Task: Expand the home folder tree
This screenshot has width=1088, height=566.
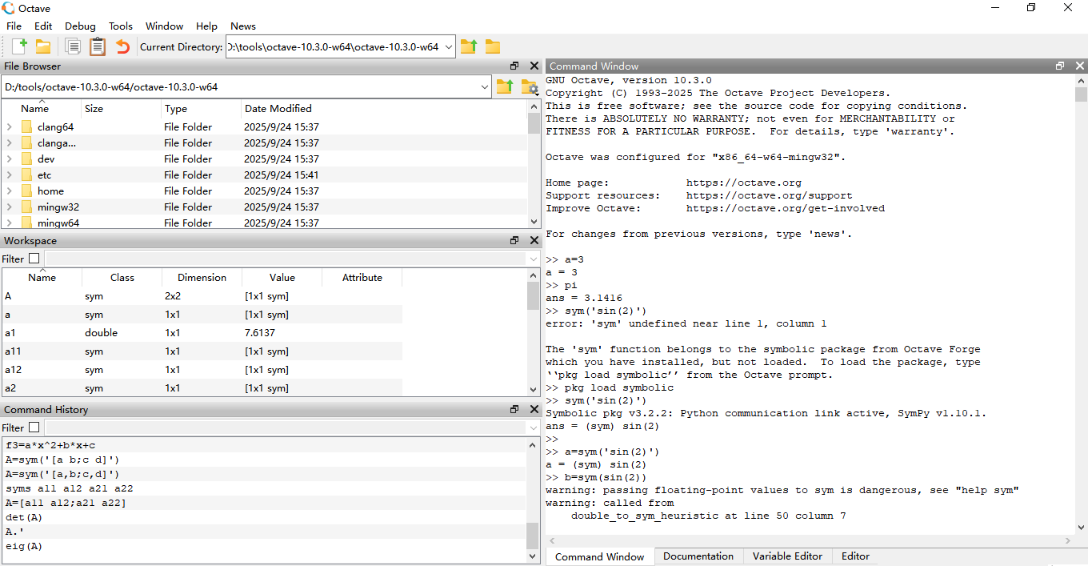Action: click(x=9, y=191)
